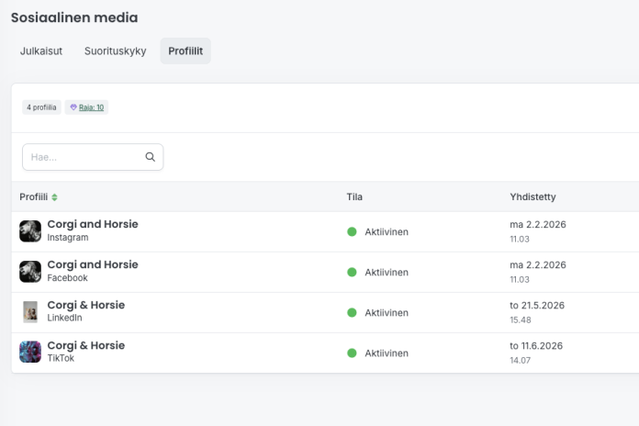Open the Instagram profile avatar thumbnail

pyautogui.click(x=30, y=231)
